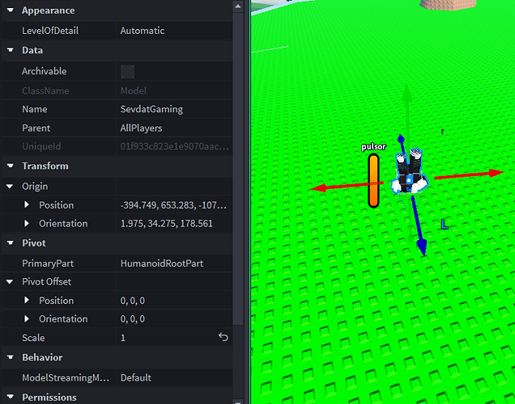Click the blue L local-space indicator
This screenshot has width=515, height=404.
coord(445,225)
